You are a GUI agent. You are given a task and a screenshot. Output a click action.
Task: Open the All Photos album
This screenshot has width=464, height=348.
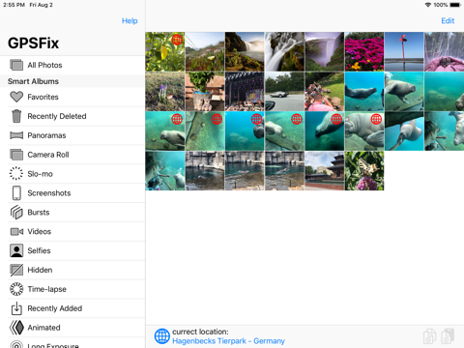point(72,65)
